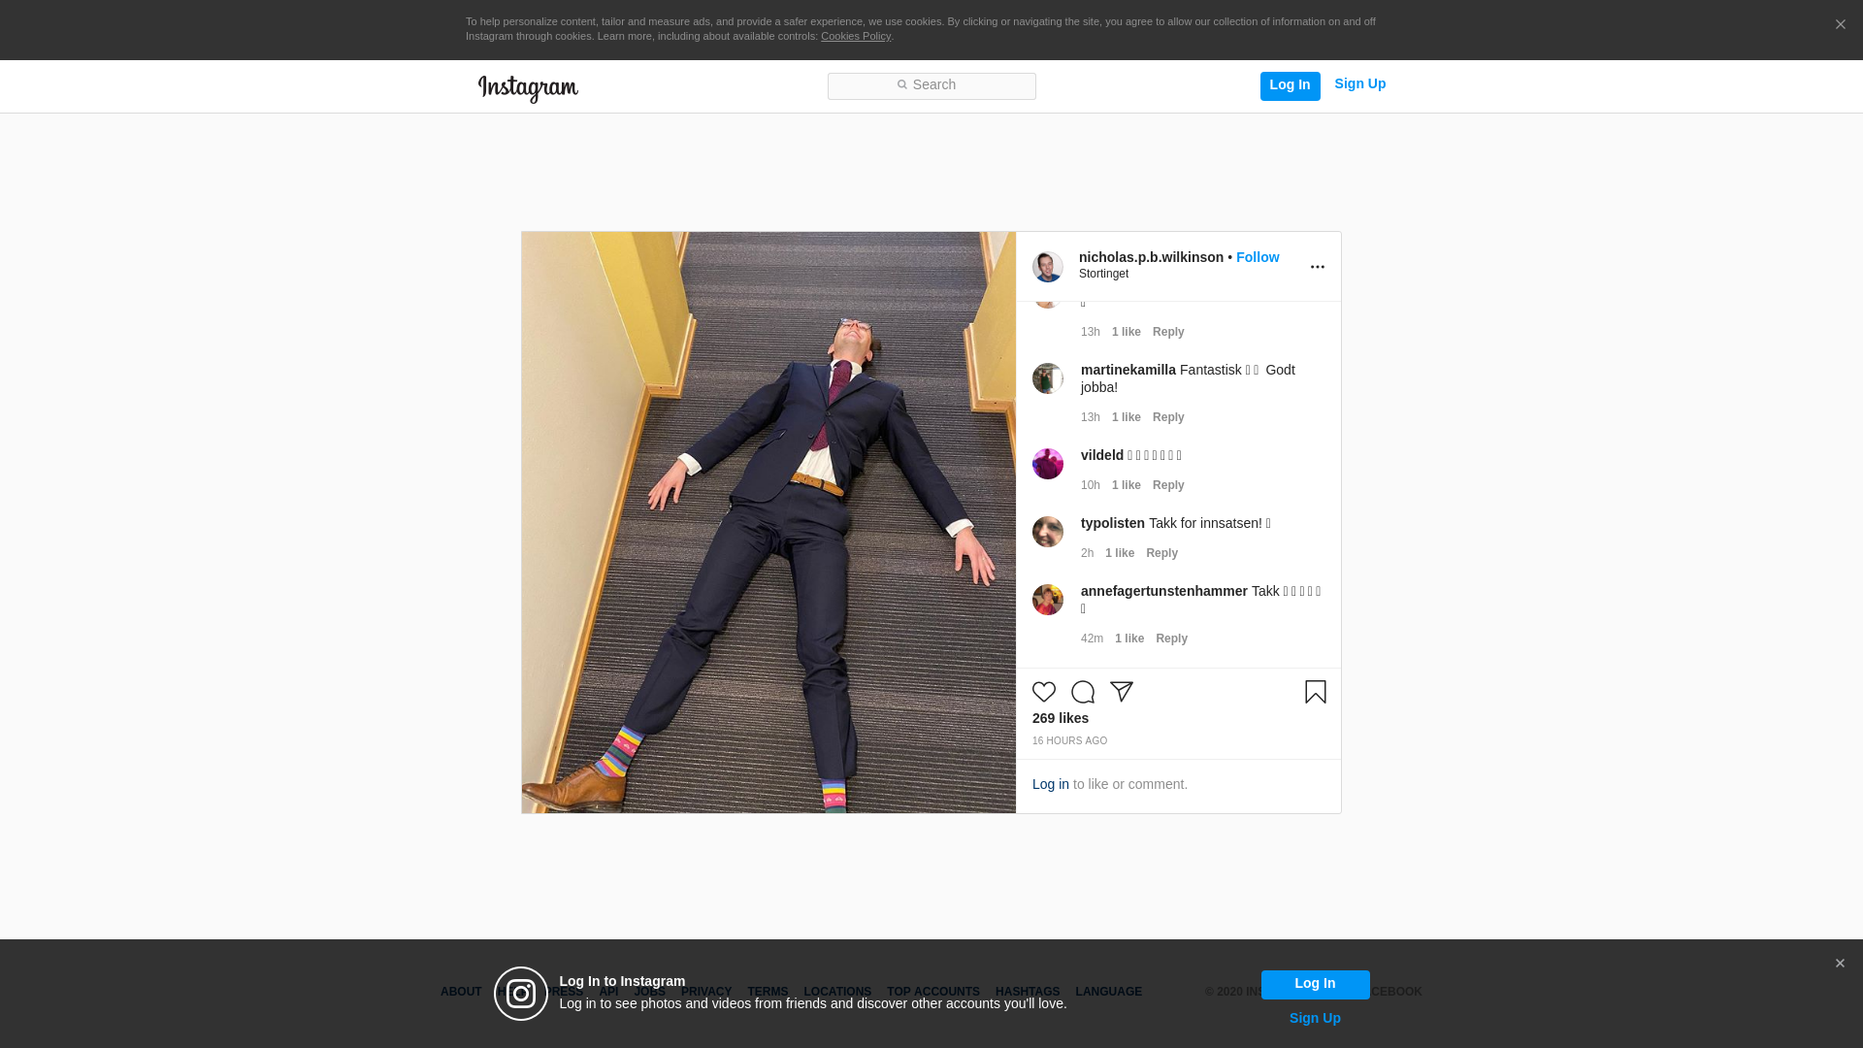
Task: Save the post with the bookmark icon
Action: [1316, 692]
